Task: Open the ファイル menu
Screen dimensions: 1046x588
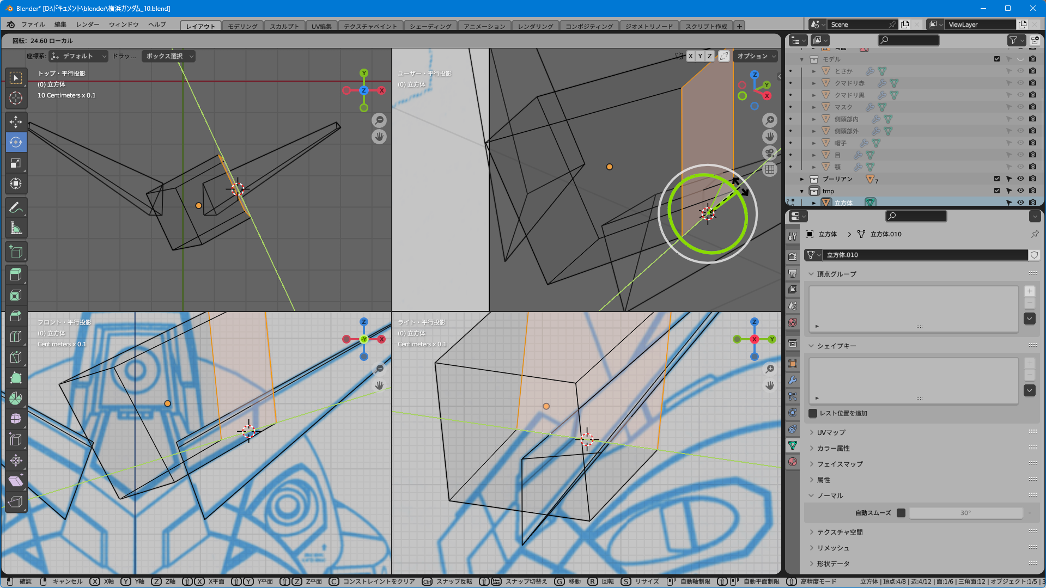Action: 33,24
